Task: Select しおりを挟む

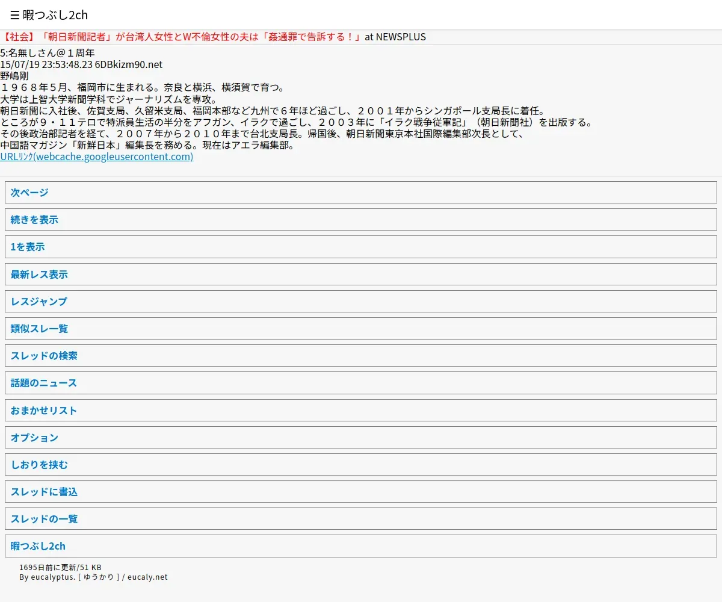Action: 361,465
